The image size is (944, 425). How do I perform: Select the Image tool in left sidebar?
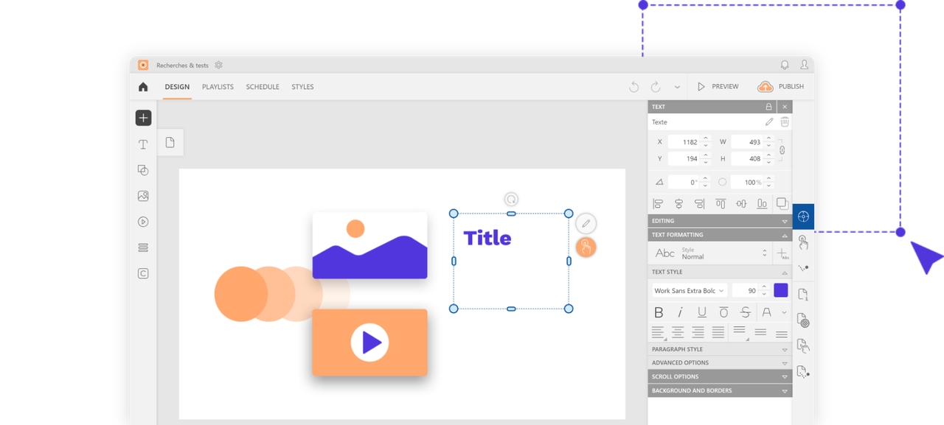click(143, 196)
